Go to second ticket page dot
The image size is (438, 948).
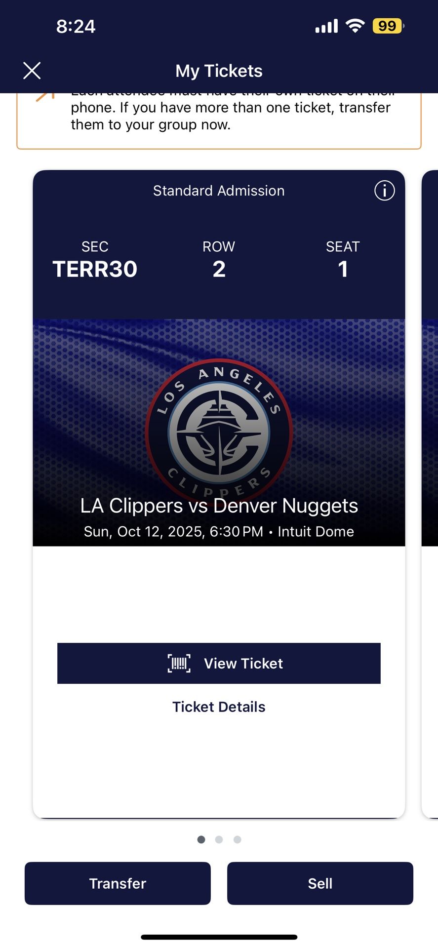point(219,839)
